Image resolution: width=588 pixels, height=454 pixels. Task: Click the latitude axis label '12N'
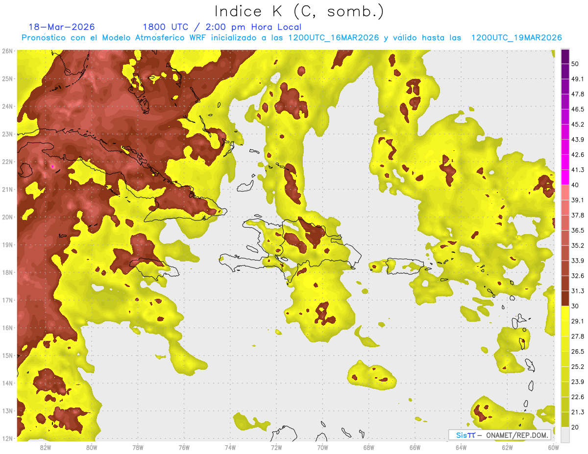(x=8, y=438)
